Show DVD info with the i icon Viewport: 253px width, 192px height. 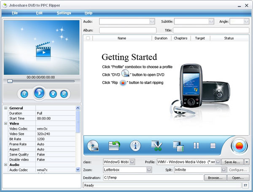pos(135,146)
